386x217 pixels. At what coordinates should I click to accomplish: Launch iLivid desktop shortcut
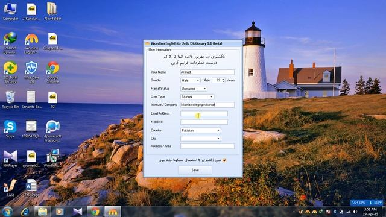click(10, 187)
